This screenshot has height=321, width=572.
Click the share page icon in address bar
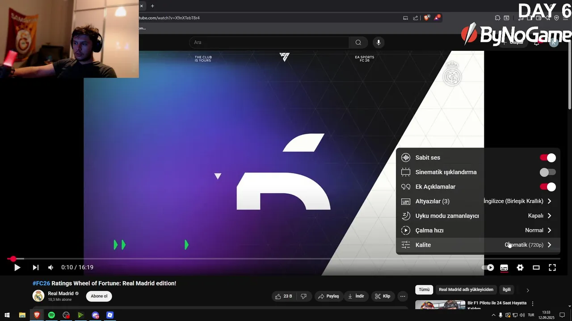click(416, 18)
